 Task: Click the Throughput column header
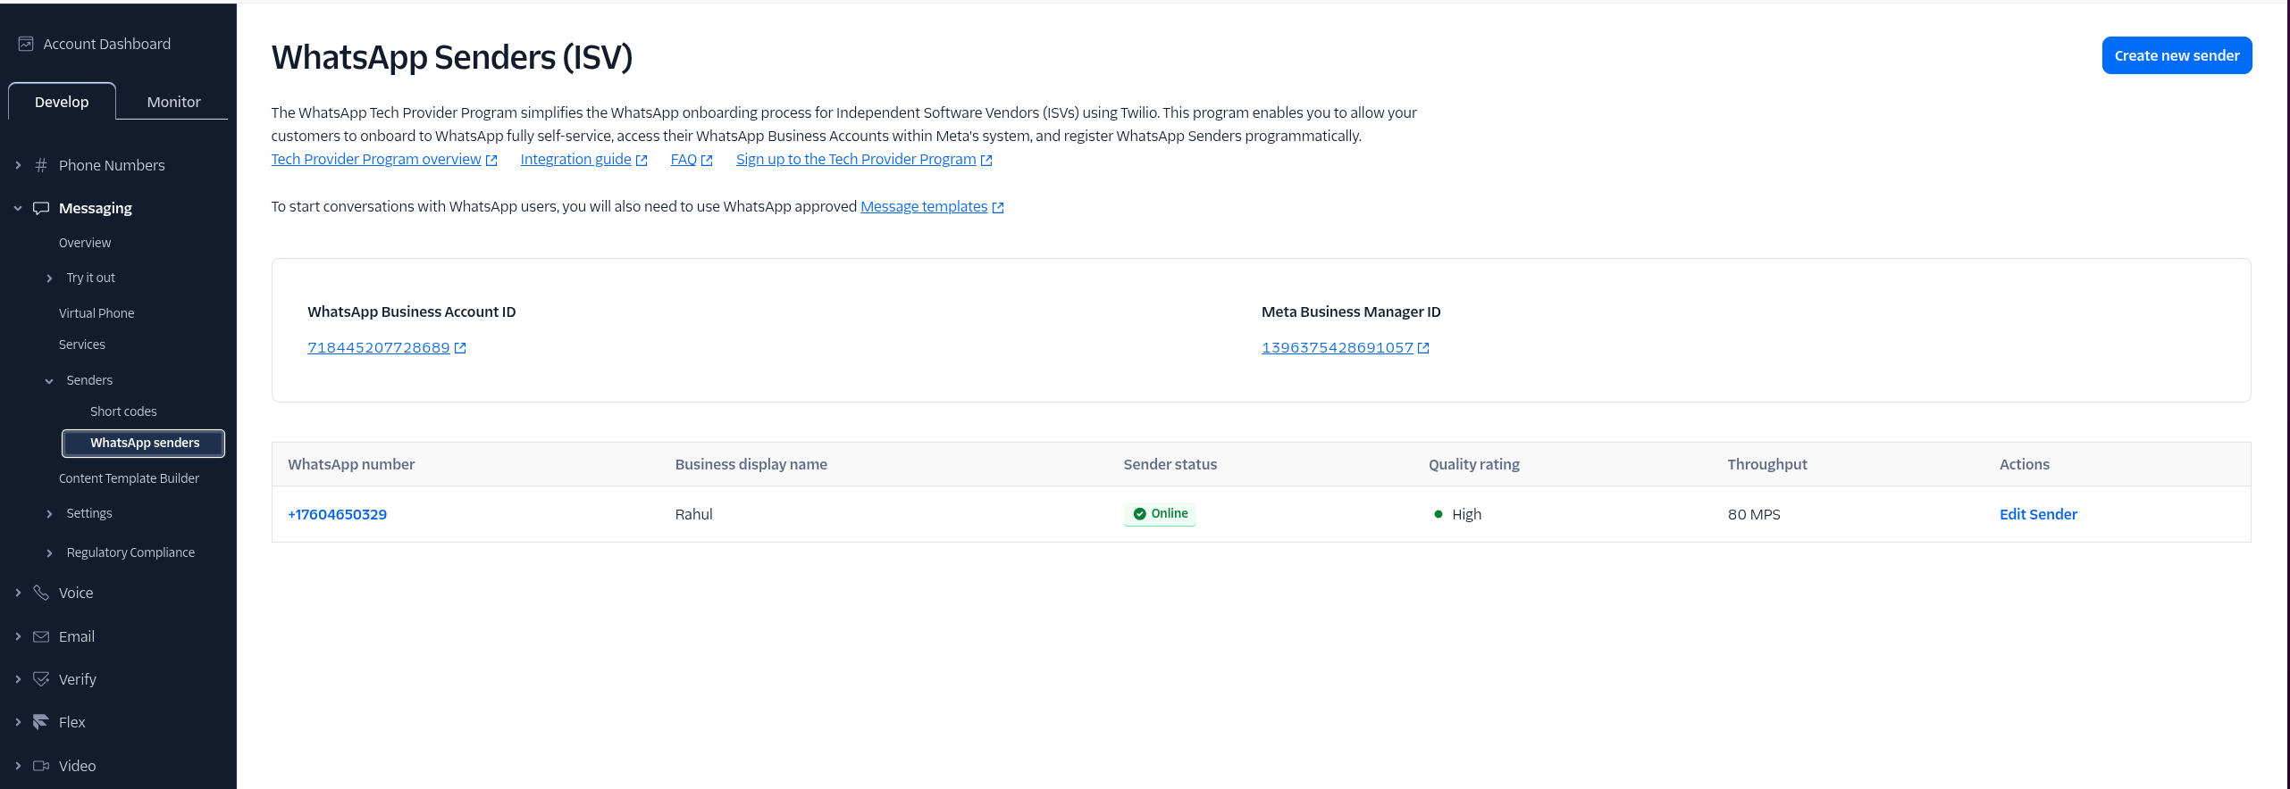1767,464
